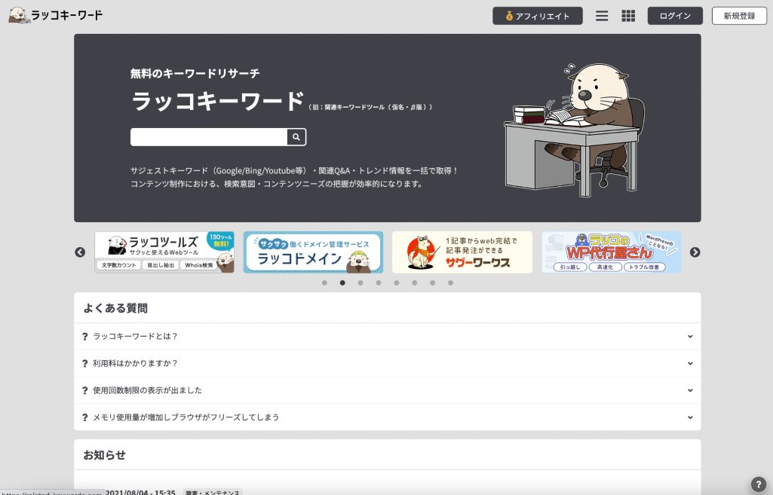This screenshot has height=495, width=773.
Task: Expand the ラッコキーワードとは？ FAQ entry
Action: 387,336
